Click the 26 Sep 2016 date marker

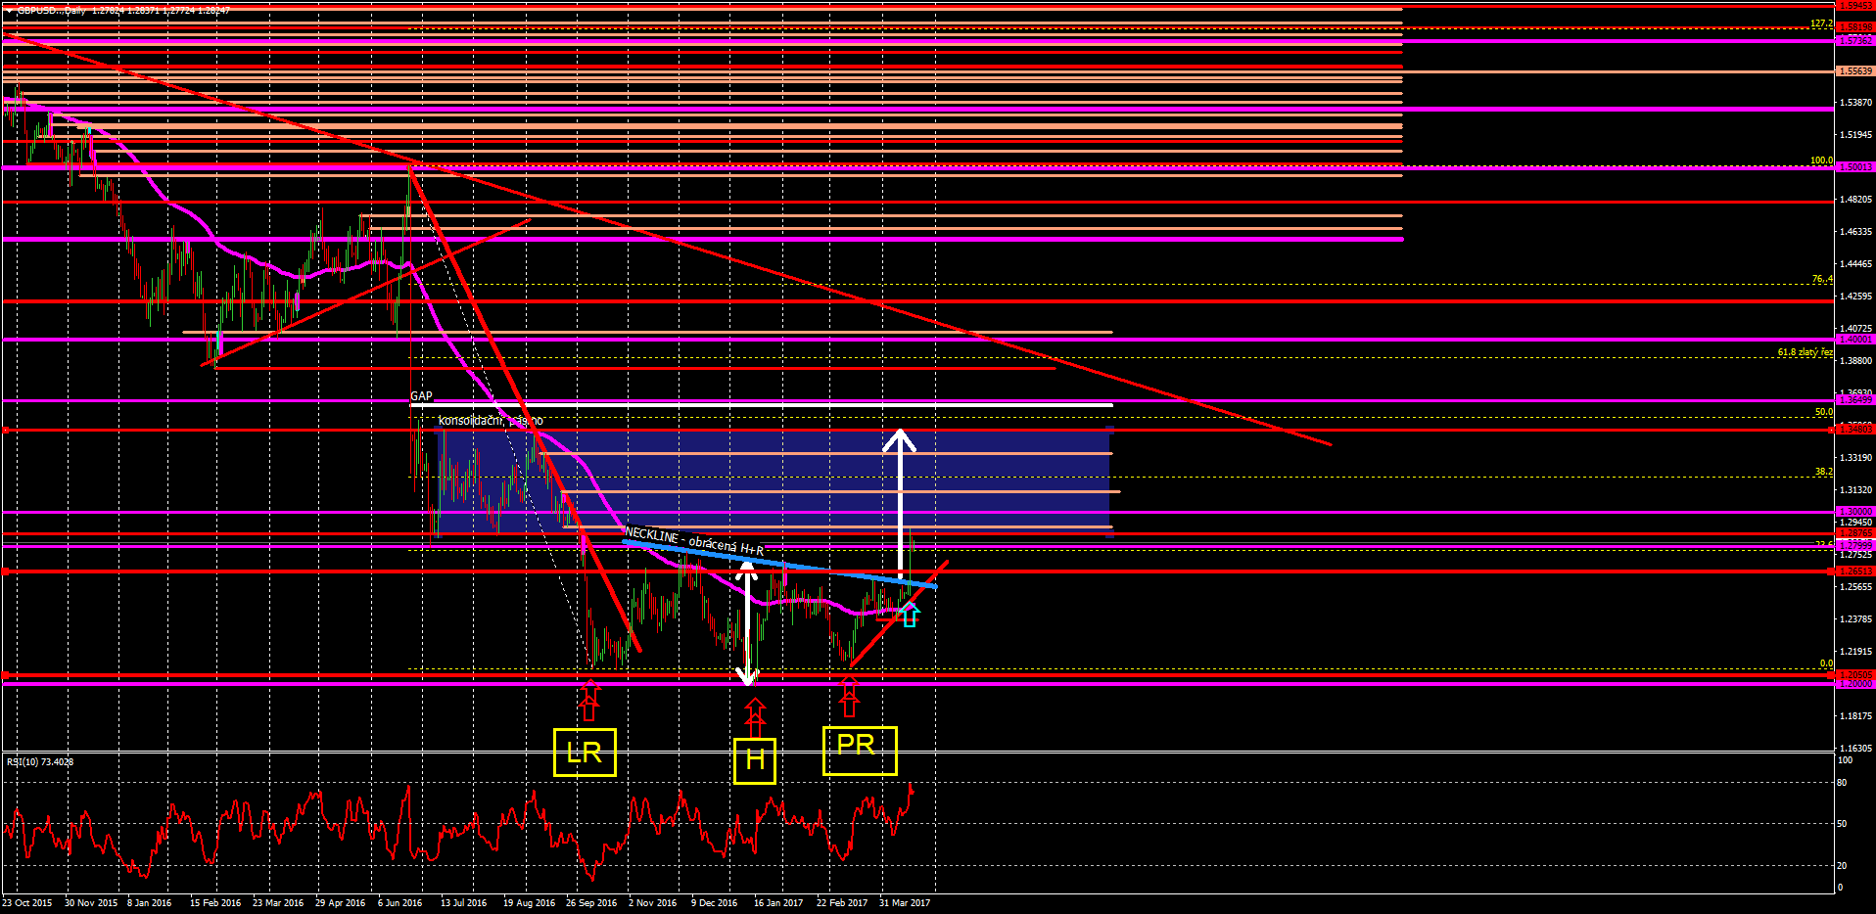click(x=591, y=903)
